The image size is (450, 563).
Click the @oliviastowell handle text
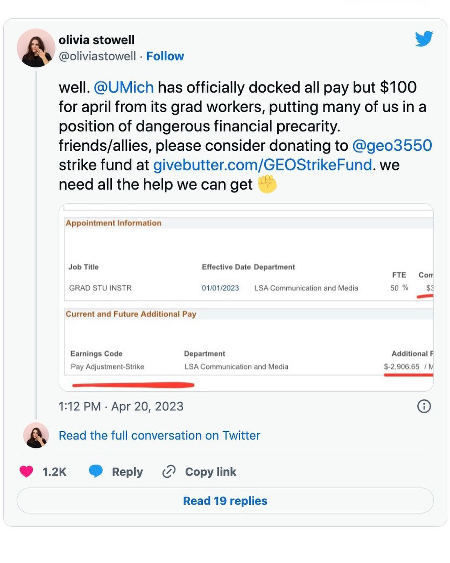click(98, 56)
